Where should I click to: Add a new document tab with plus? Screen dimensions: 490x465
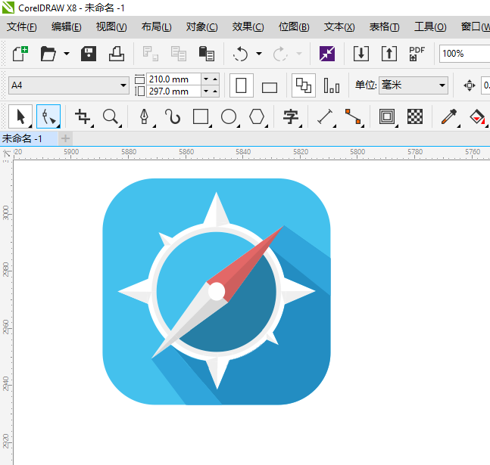tap(66, 138)
